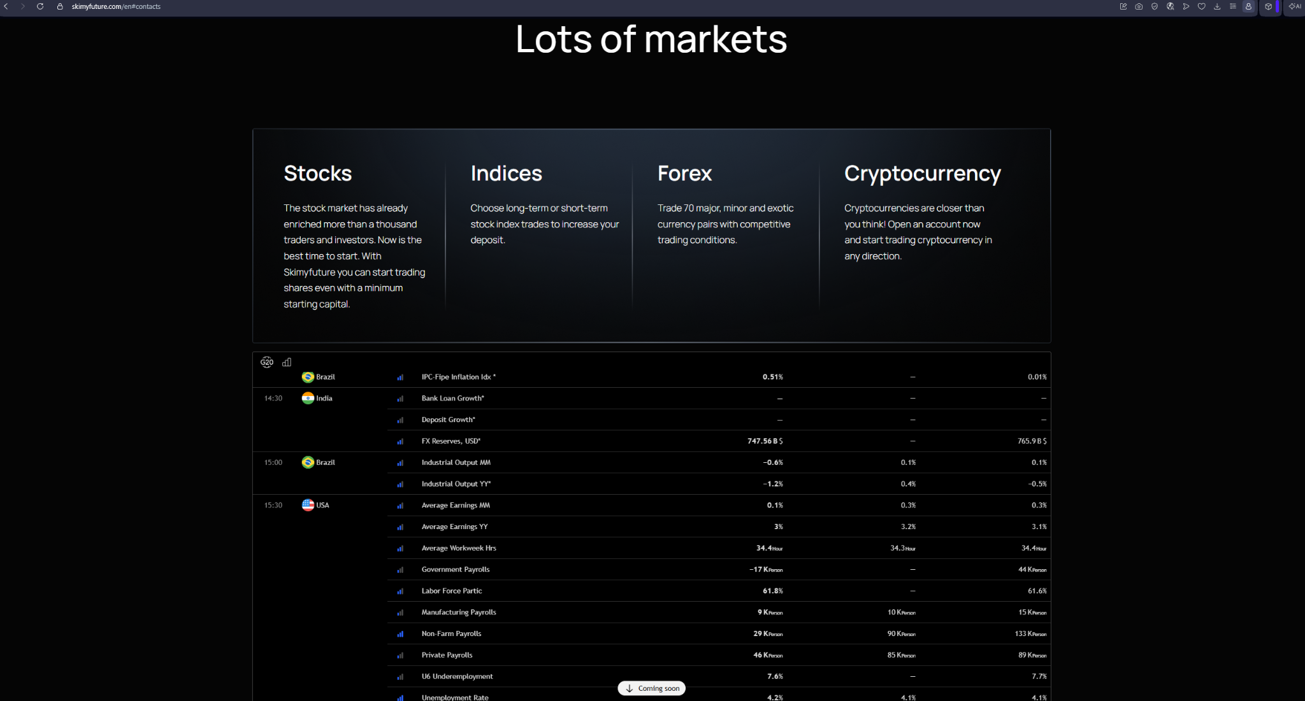The height and width of the screenshot is (701, 1305).
Task: Click the browser forward arrow
Action: (23, 6)
